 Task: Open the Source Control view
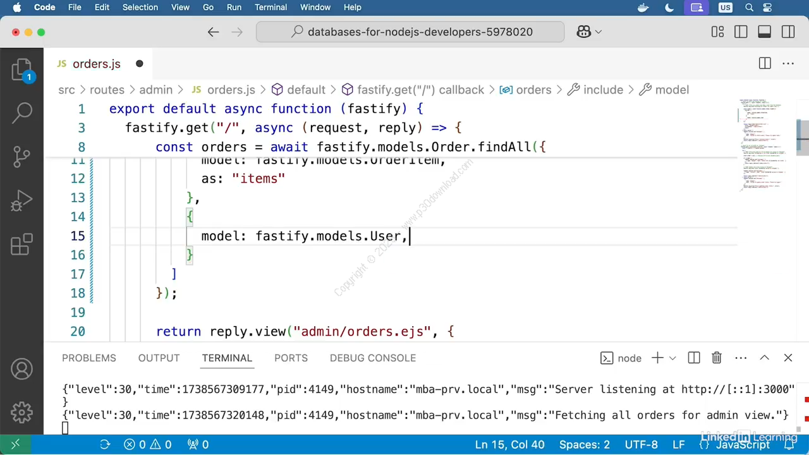click(21, 156)
